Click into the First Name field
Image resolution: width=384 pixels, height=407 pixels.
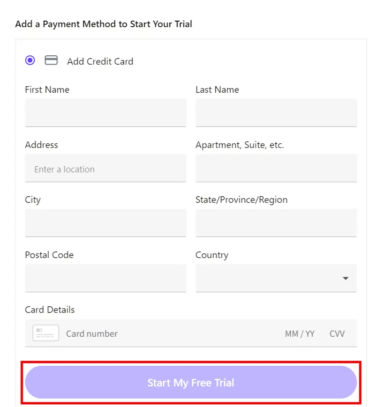[x=105, y=112]
